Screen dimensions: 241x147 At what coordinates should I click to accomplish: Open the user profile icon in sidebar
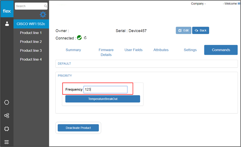7,24
